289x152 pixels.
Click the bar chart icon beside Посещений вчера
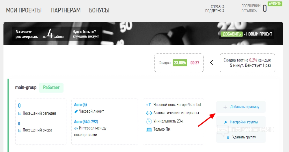pyautogui.click(x=20, y=130)
